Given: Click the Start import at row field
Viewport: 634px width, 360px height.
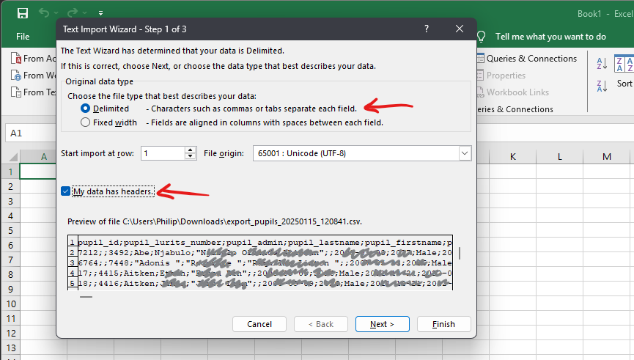Looking at the screenshot, I should [162, 153].
